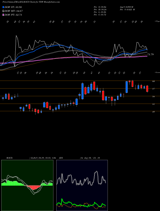The image size is (160, 211).
Task: Select the Pre C: 55.72 value
Action: click(x=100, y=15)
